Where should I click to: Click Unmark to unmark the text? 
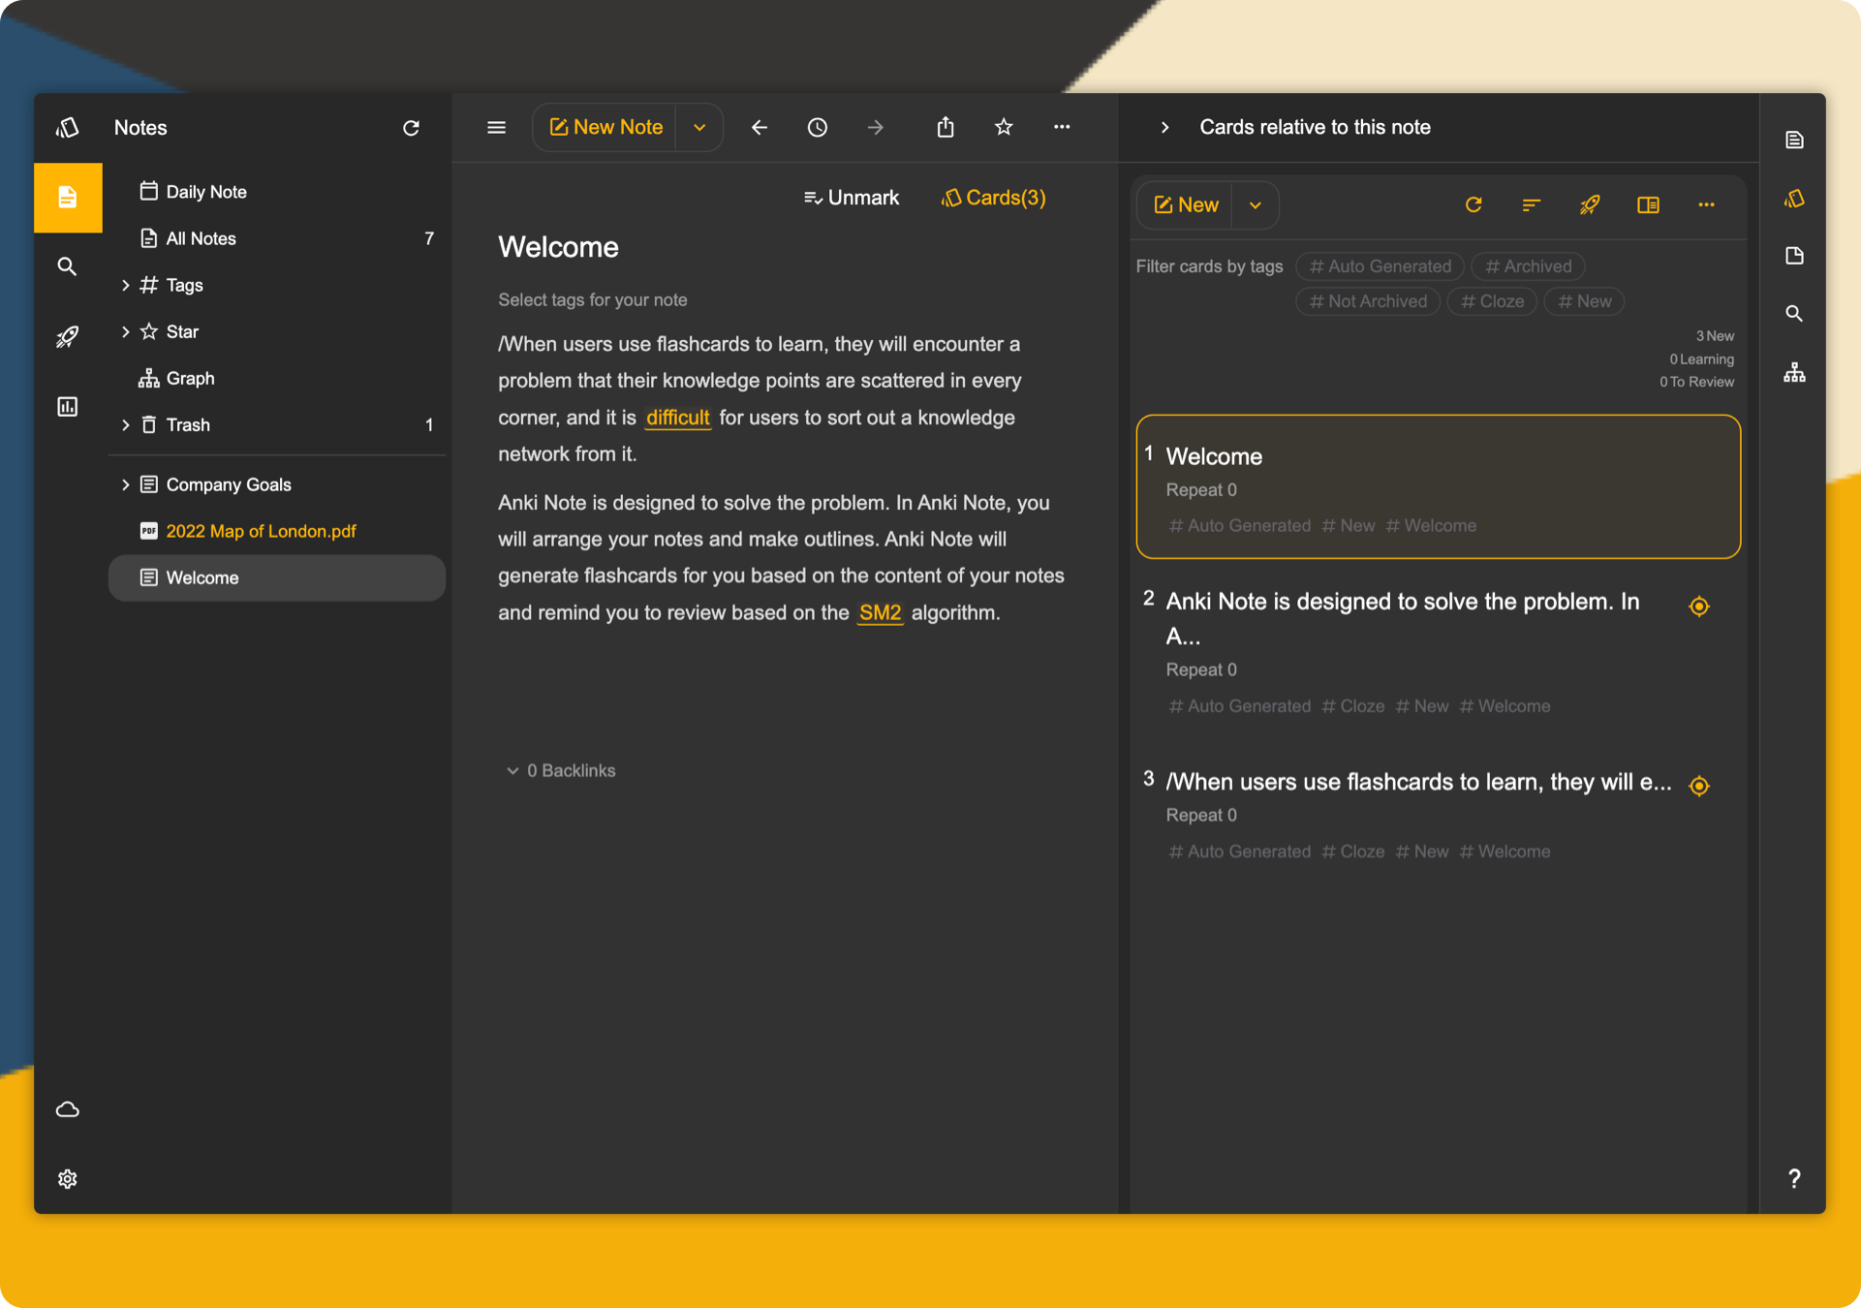click(x=851, y=198)
